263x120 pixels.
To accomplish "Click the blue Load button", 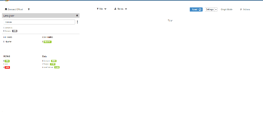I will (196, 10).
